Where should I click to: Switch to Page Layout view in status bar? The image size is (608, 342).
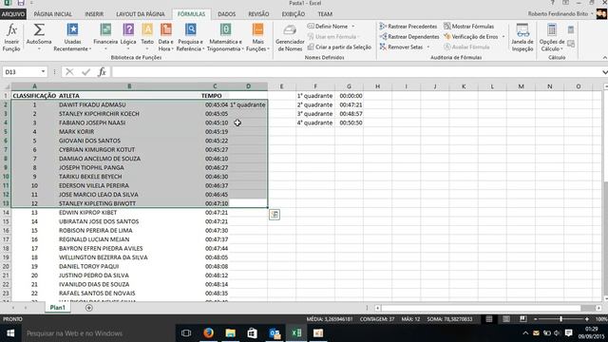click(x=506, y=319)
